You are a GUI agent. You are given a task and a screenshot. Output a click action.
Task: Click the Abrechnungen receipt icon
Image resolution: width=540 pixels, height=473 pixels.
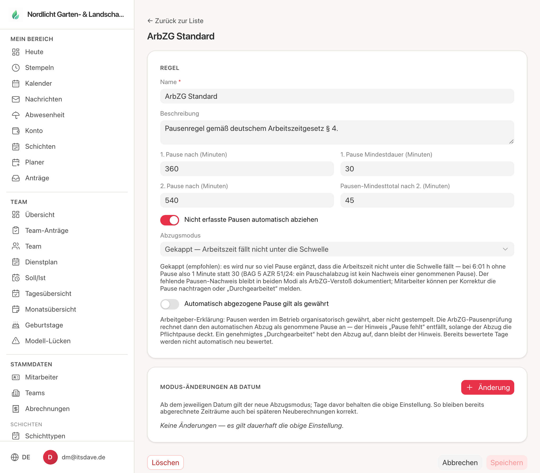point(15,409)
